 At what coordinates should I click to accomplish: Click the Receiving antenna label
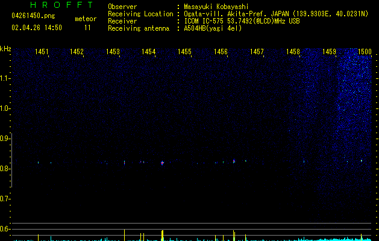coord(139,28)
